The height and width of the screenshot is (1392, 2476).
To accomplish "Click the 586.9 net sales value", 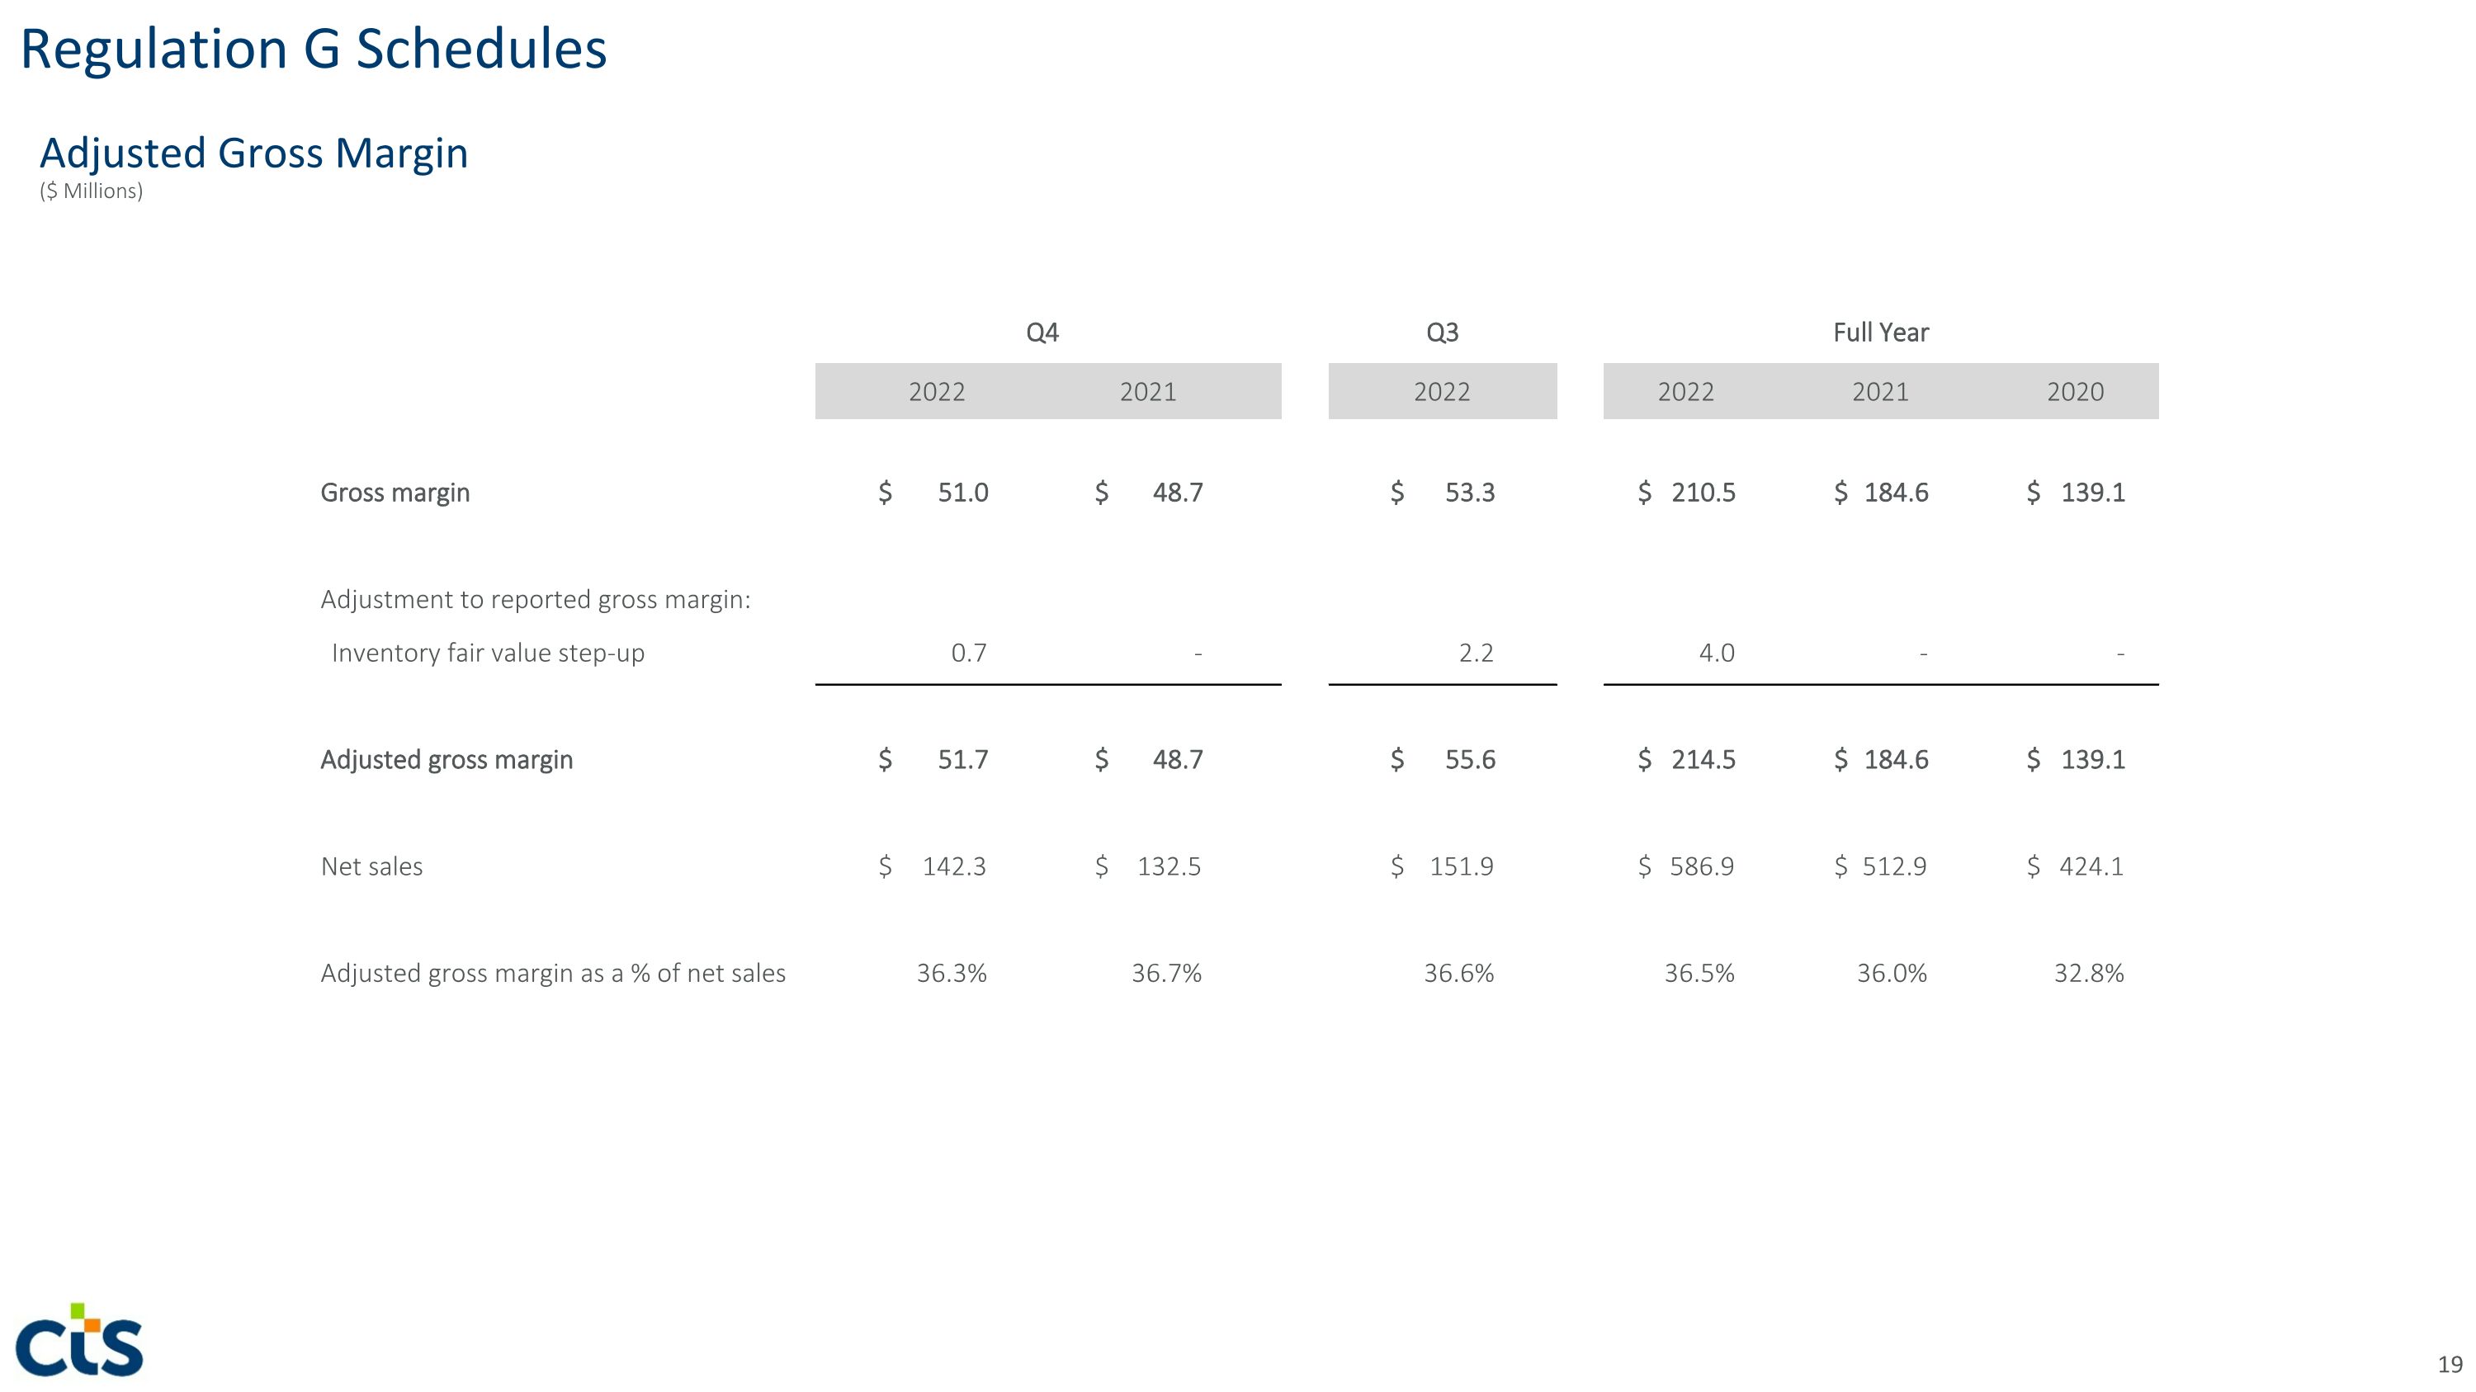I will click(1701, 866).
